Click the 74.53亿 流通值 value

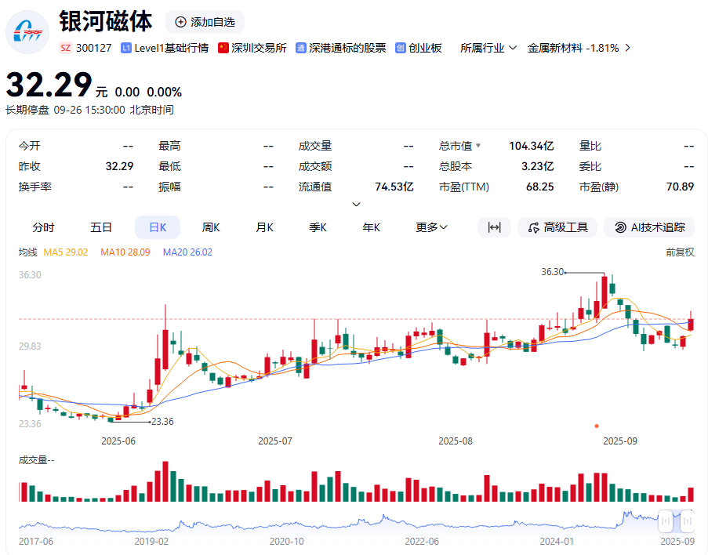[394, 187]
